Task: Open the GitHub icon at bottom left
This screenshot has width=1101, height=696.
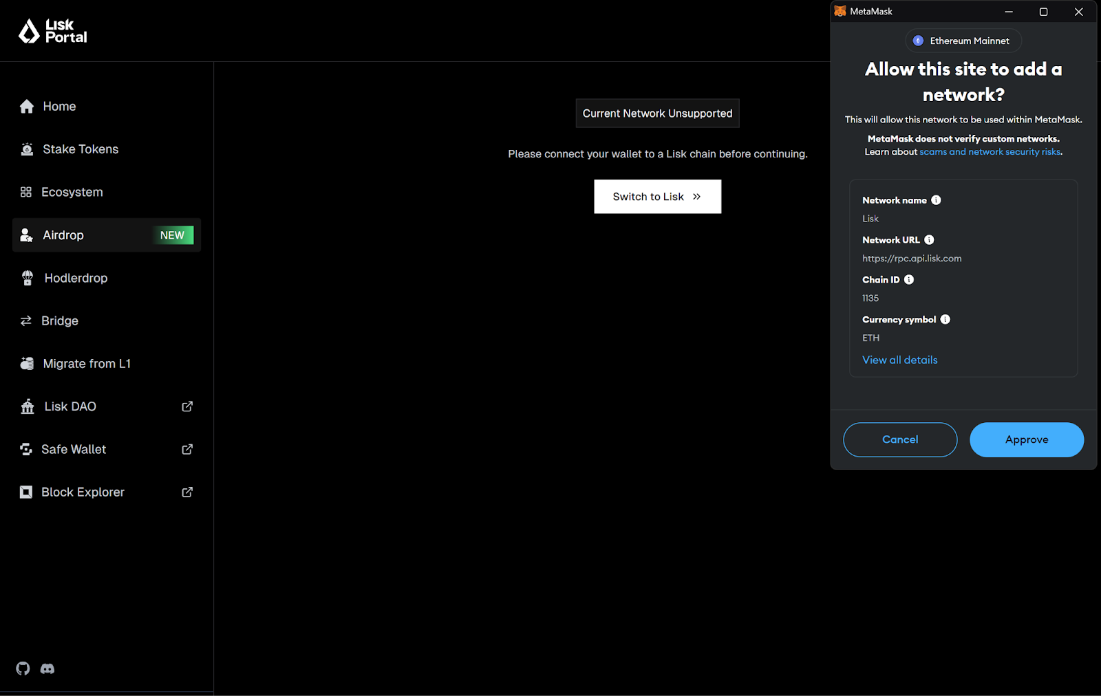Action: (23, 668)
